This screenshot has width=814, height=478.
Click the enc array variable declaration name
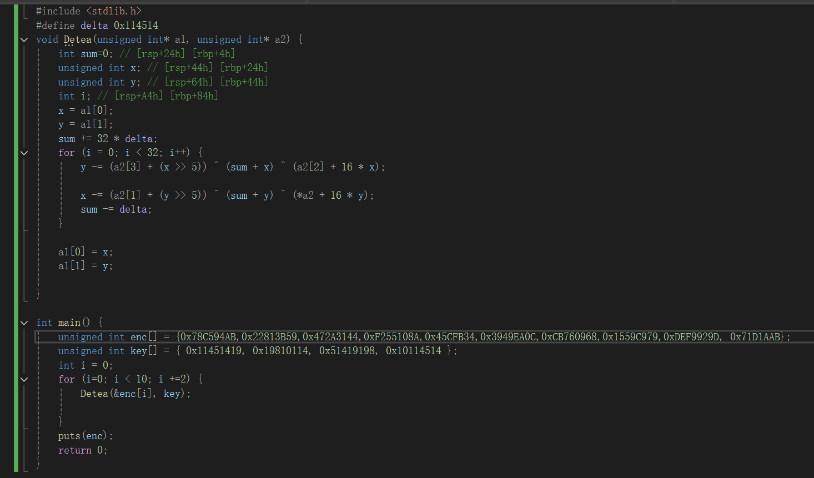click(139, 337)
